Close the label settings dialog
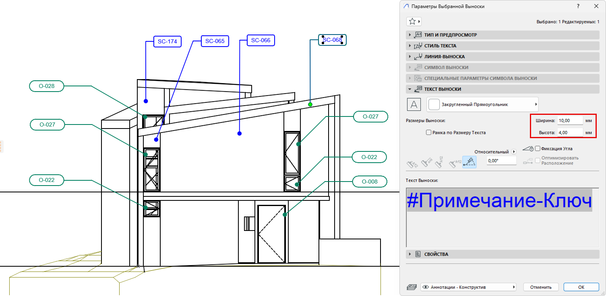This screenshot has width=606, height=296. pos(596,6)
